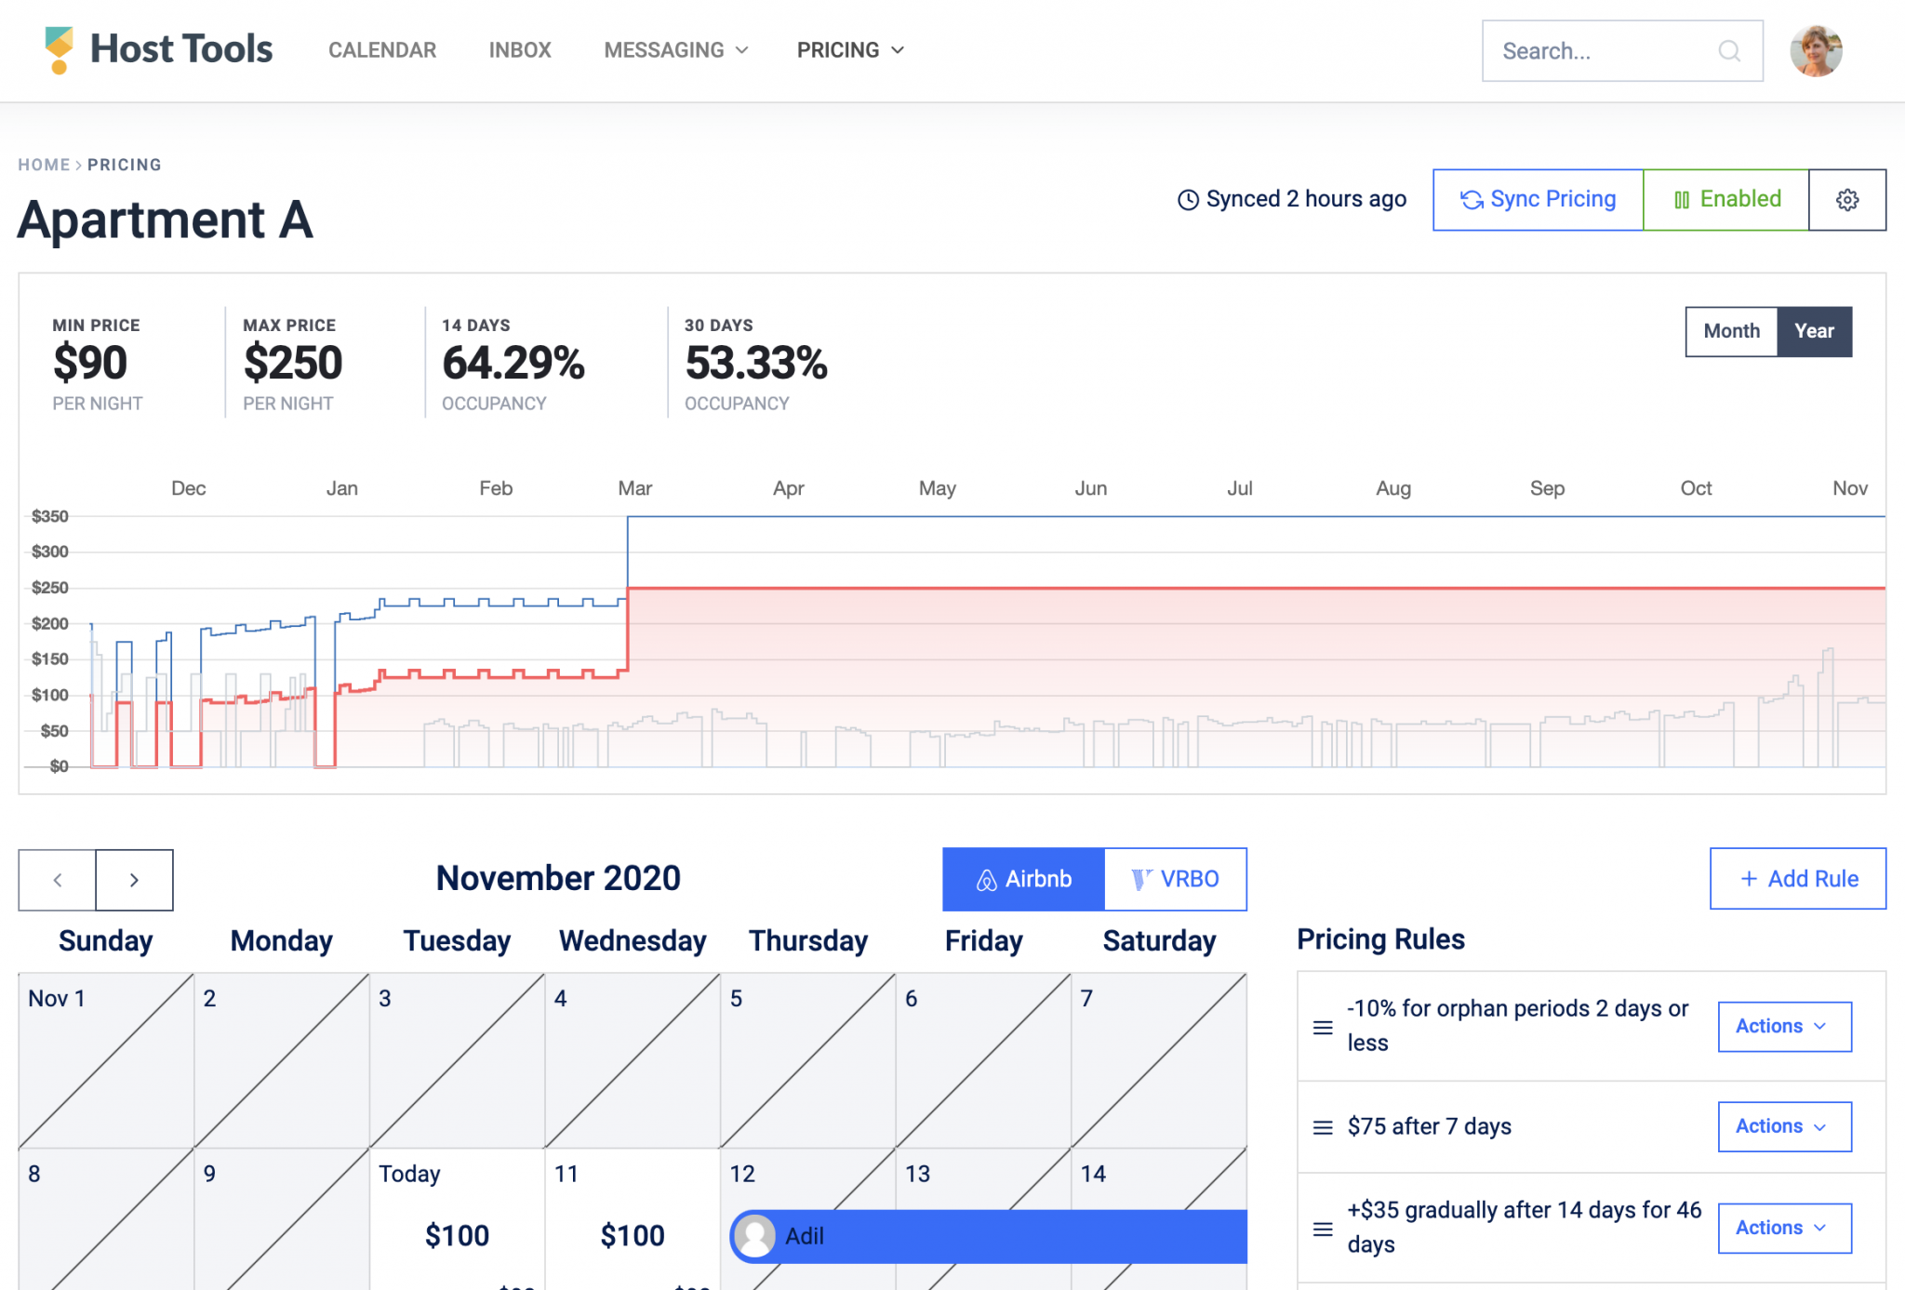Open the Calendar menu item
Image resolution: width=1905 pixels, height=1290 pixels.
pyautogui.click(x=382, y=50)
